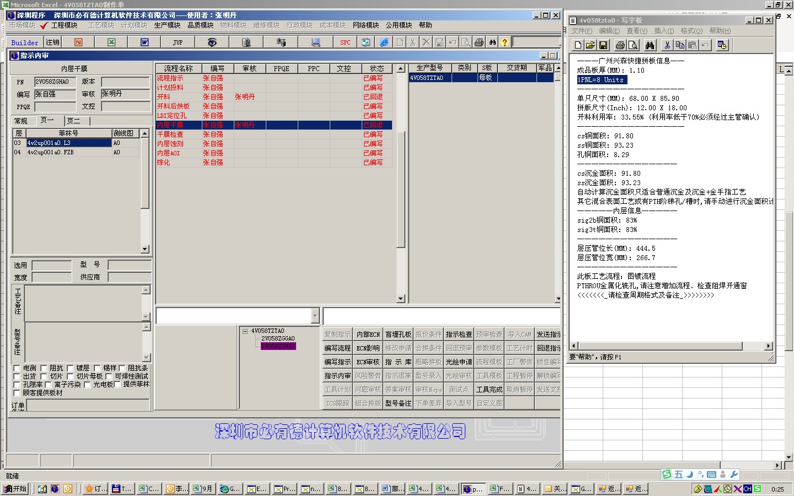Image resolution: width=794 pixels, height=496 pixels.
Task: Open the 工程模块 menu
Action: [x=64, y=25]
